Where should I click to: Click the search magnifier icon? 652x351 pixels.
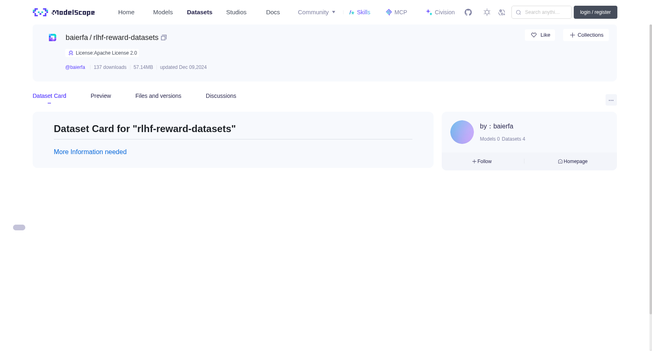(518, 12)
